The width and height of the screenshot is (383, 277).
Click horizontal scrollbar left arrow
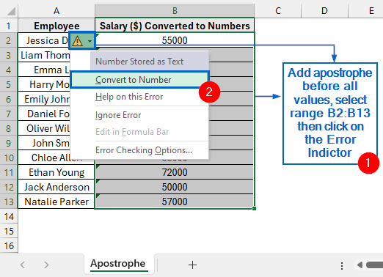coord(360,265)
